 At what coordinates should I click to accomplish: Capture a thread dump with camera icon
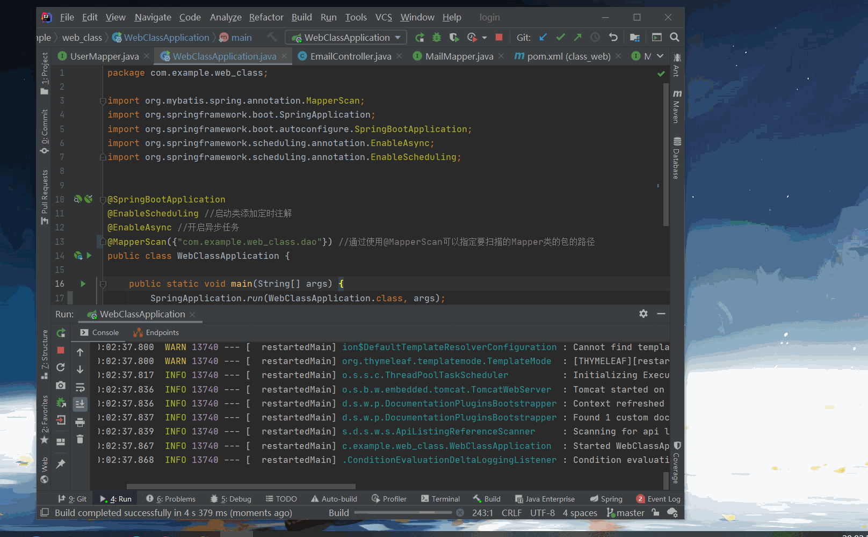61,386
